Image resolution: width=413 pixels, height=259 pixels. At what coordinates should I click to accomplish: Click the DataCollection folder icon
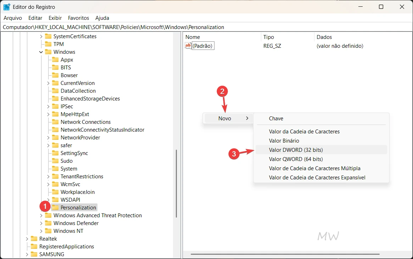point(55,91)
